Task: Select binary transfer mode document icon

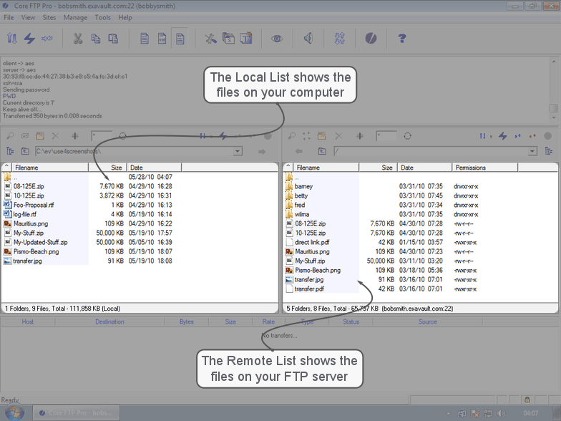Action: point(162,39)
